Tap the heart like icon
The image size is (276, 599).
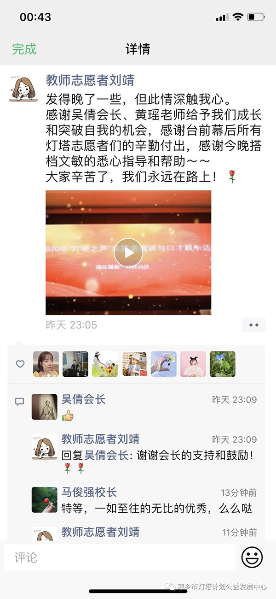coord(20,364)
